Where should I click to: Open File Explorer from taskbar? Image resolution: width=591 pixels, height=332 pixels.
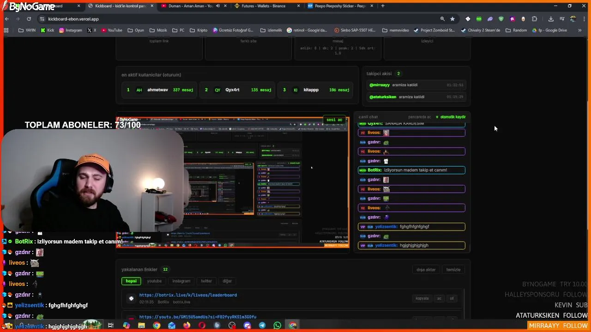(141, 325)
